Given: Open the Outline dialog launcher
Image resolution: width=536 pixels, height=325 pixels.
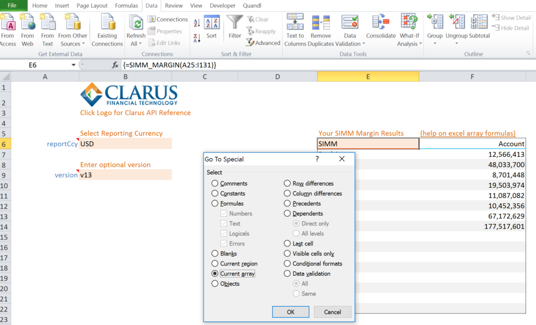Looking at the screenshot, I should pos(528,54).
